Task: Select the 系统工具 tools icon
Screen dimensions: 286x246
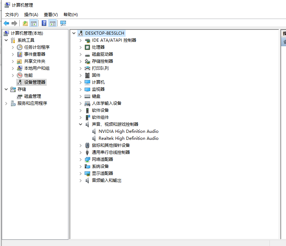Action: point(13,40)
